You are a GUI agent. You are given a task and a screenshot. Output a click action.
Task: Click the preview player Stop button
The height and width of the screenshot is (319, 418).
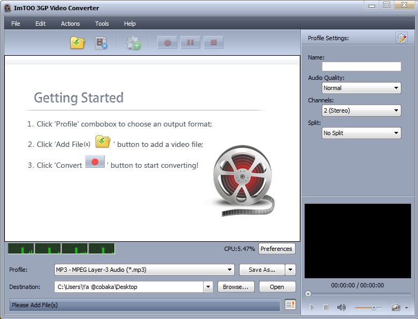coord(326,308)
